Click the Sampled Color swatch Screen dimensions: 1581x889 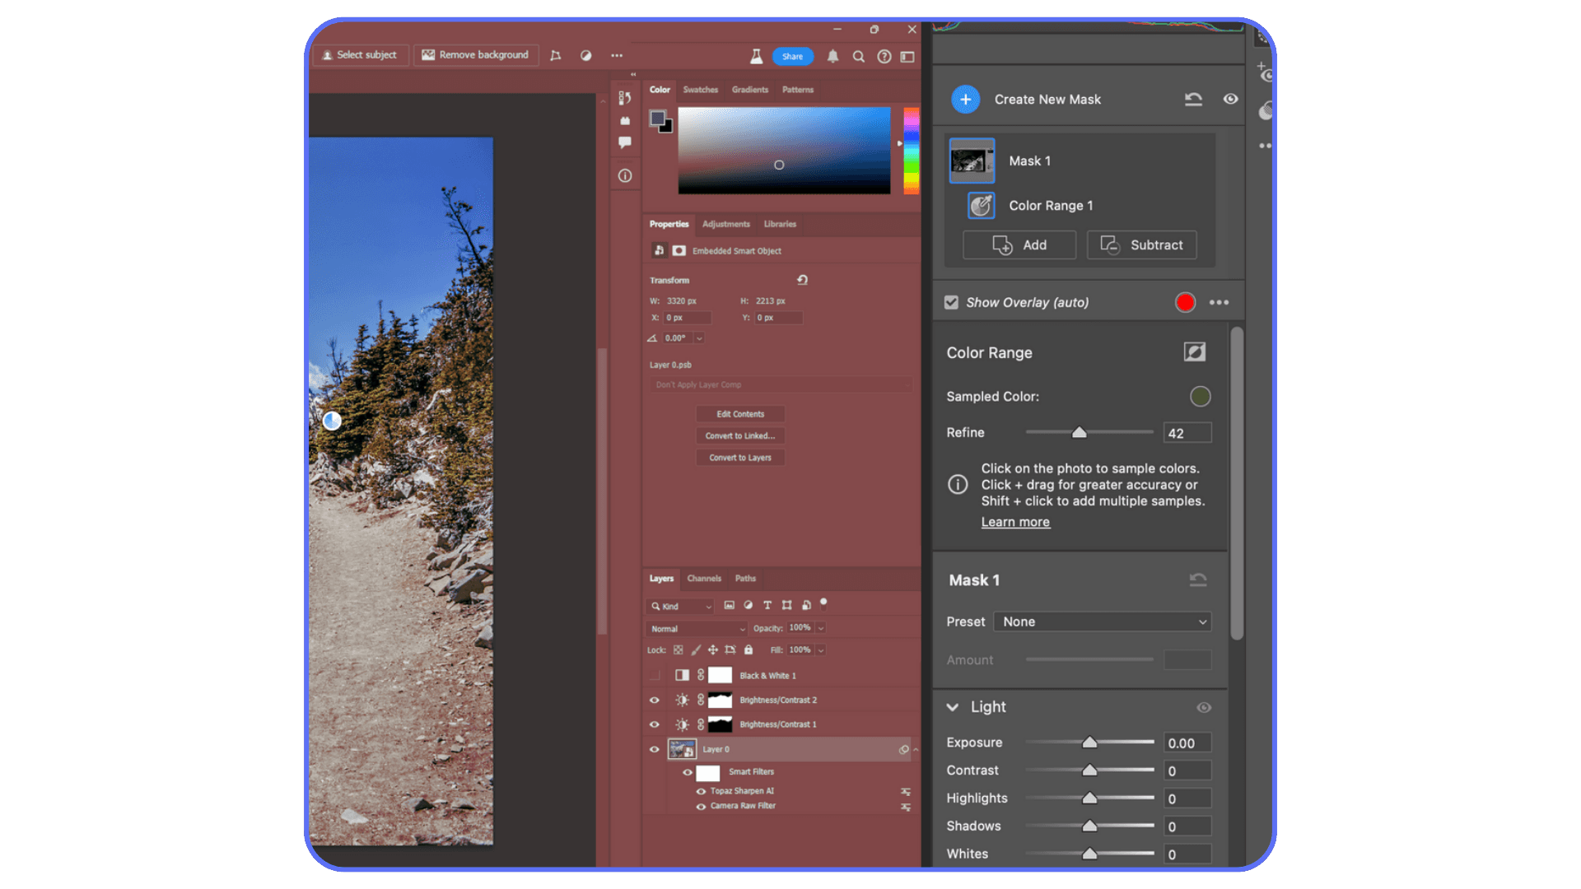(x=1200, y=396)
